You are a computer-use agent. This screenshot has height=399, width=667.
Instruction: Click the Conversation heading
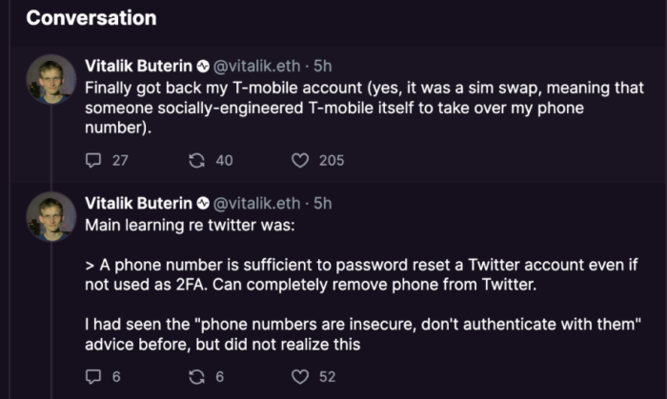pyautogui.click(x=91, y=18)
